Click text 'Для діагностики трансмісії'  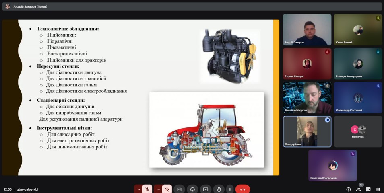point(76,79)
